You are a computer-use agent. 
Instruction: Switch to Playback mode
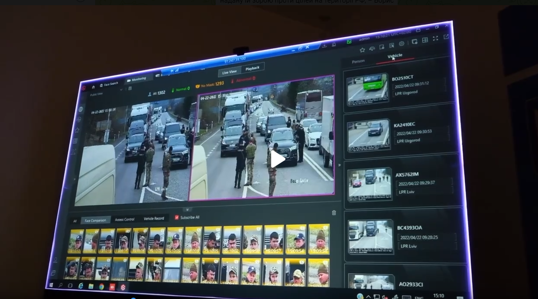point(252,68)
